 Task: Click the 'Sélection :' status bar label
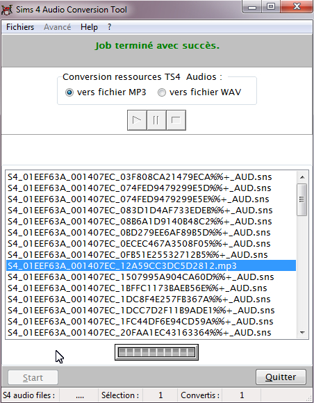(120, 395)
